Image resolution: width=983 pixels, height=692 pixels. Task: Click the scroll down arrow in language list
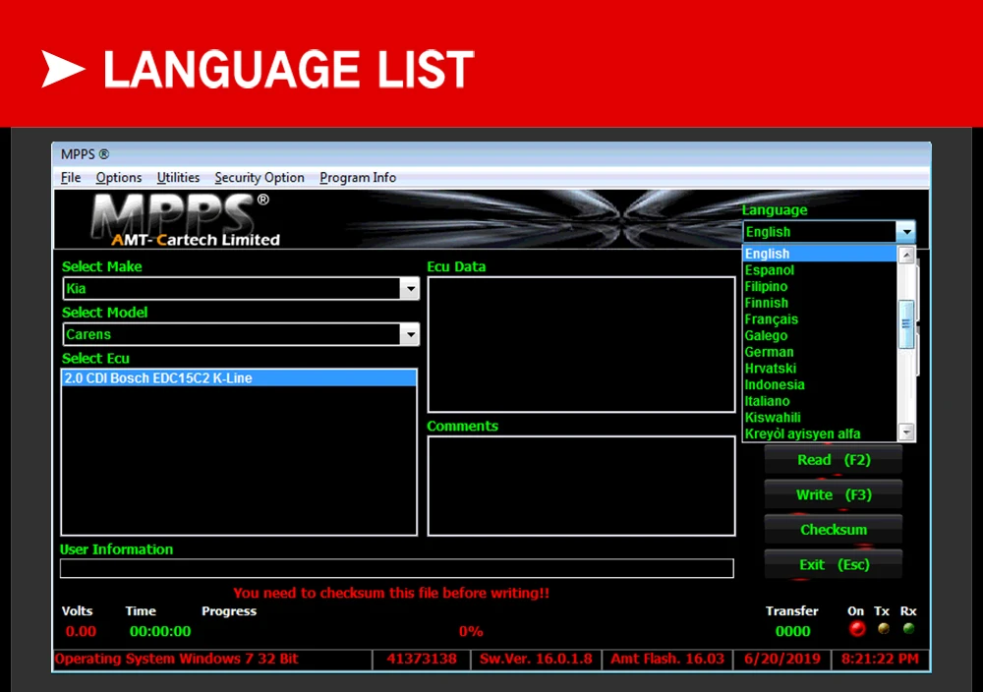click(906, 432)
